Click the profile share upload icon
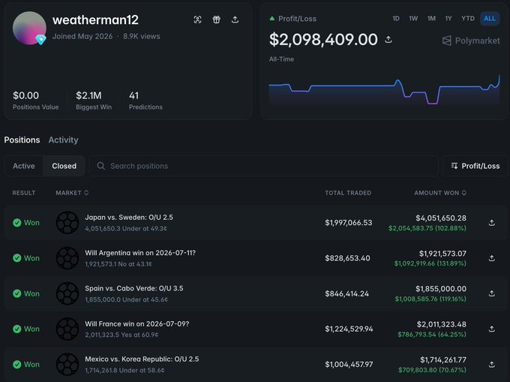 [235, 20]
